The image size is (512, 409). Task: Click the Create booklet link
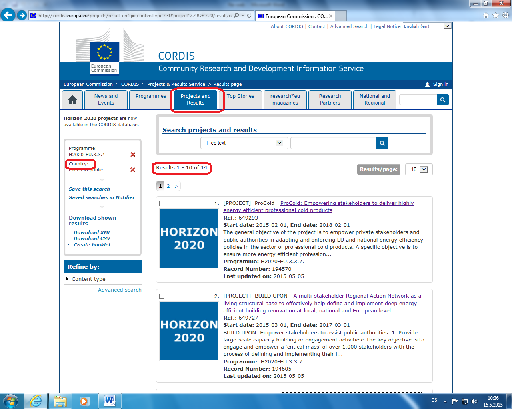92,245
